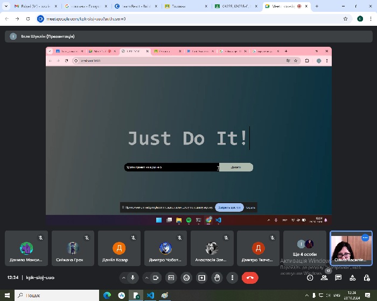Show the participants list
The width and height of the screenshot is (377, 301).
[x=324, y=277]
